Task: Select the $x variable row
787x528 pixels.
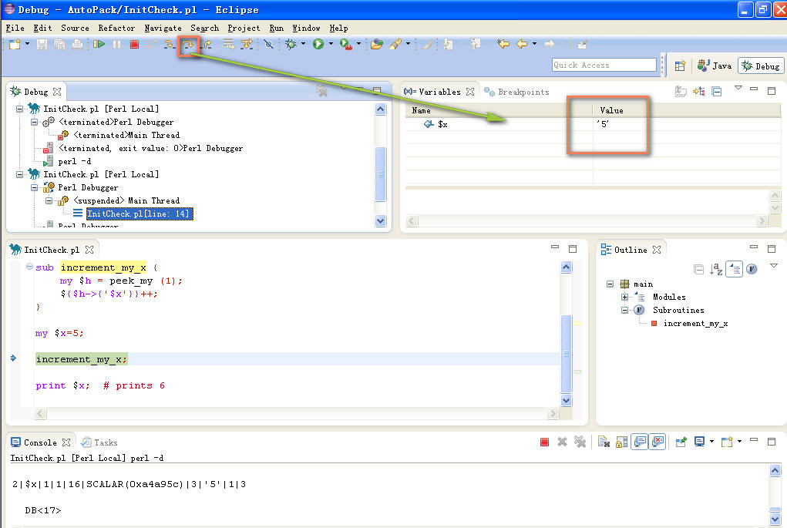Action: click(x=592, y=124)
